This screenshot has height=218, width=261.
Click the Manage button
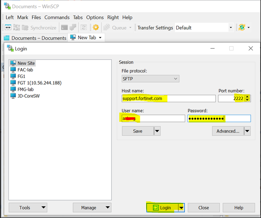pos(92,207)
